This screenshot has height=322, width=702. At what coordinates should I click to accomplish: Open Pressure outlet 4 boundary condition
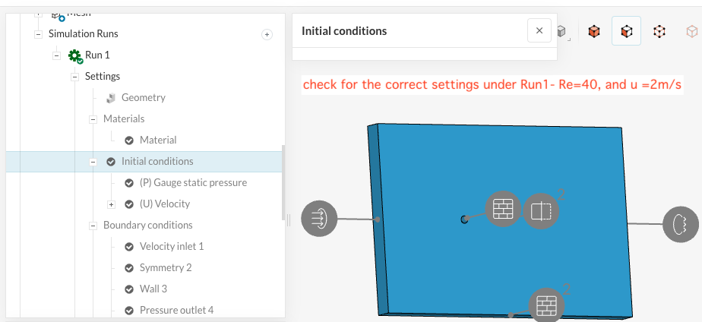(176, 310)
